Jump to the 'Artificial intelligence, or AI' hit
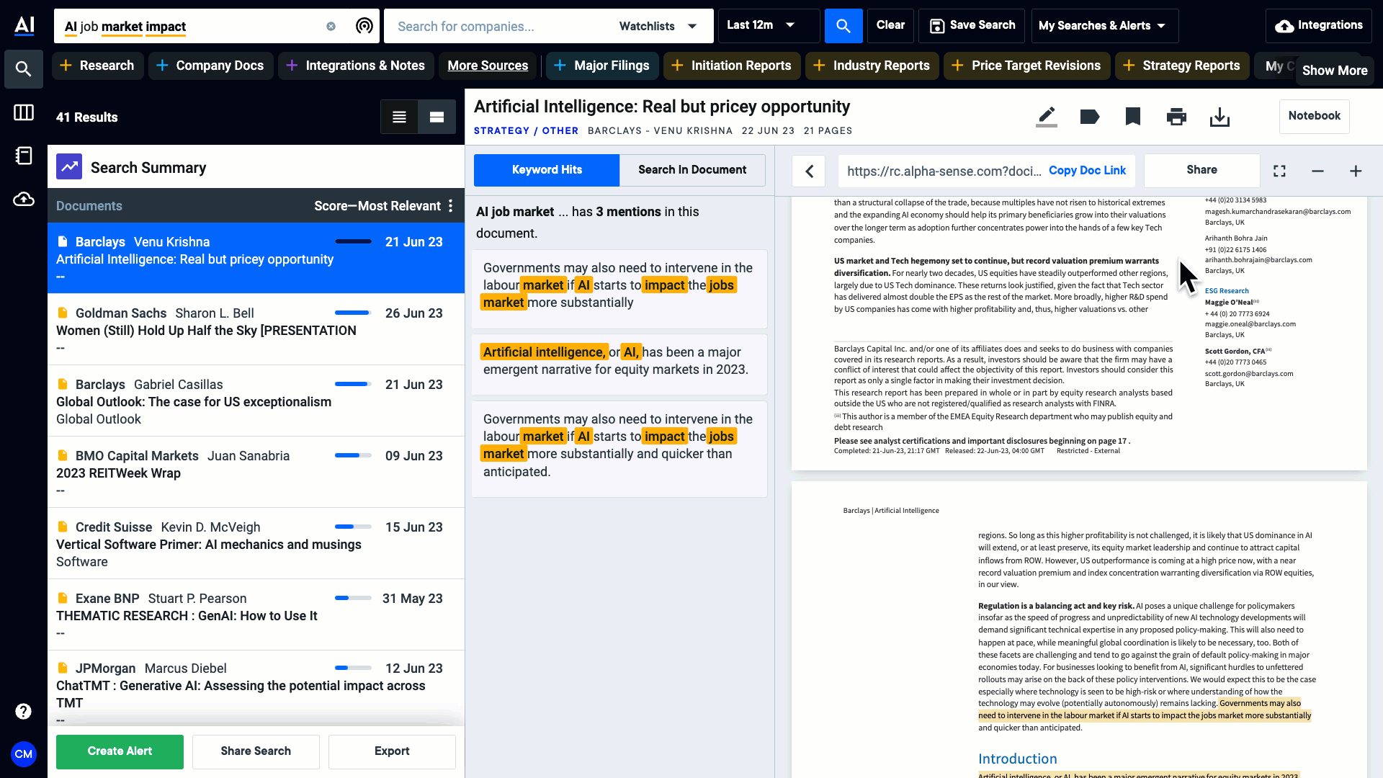 click(x=619, y=364)
